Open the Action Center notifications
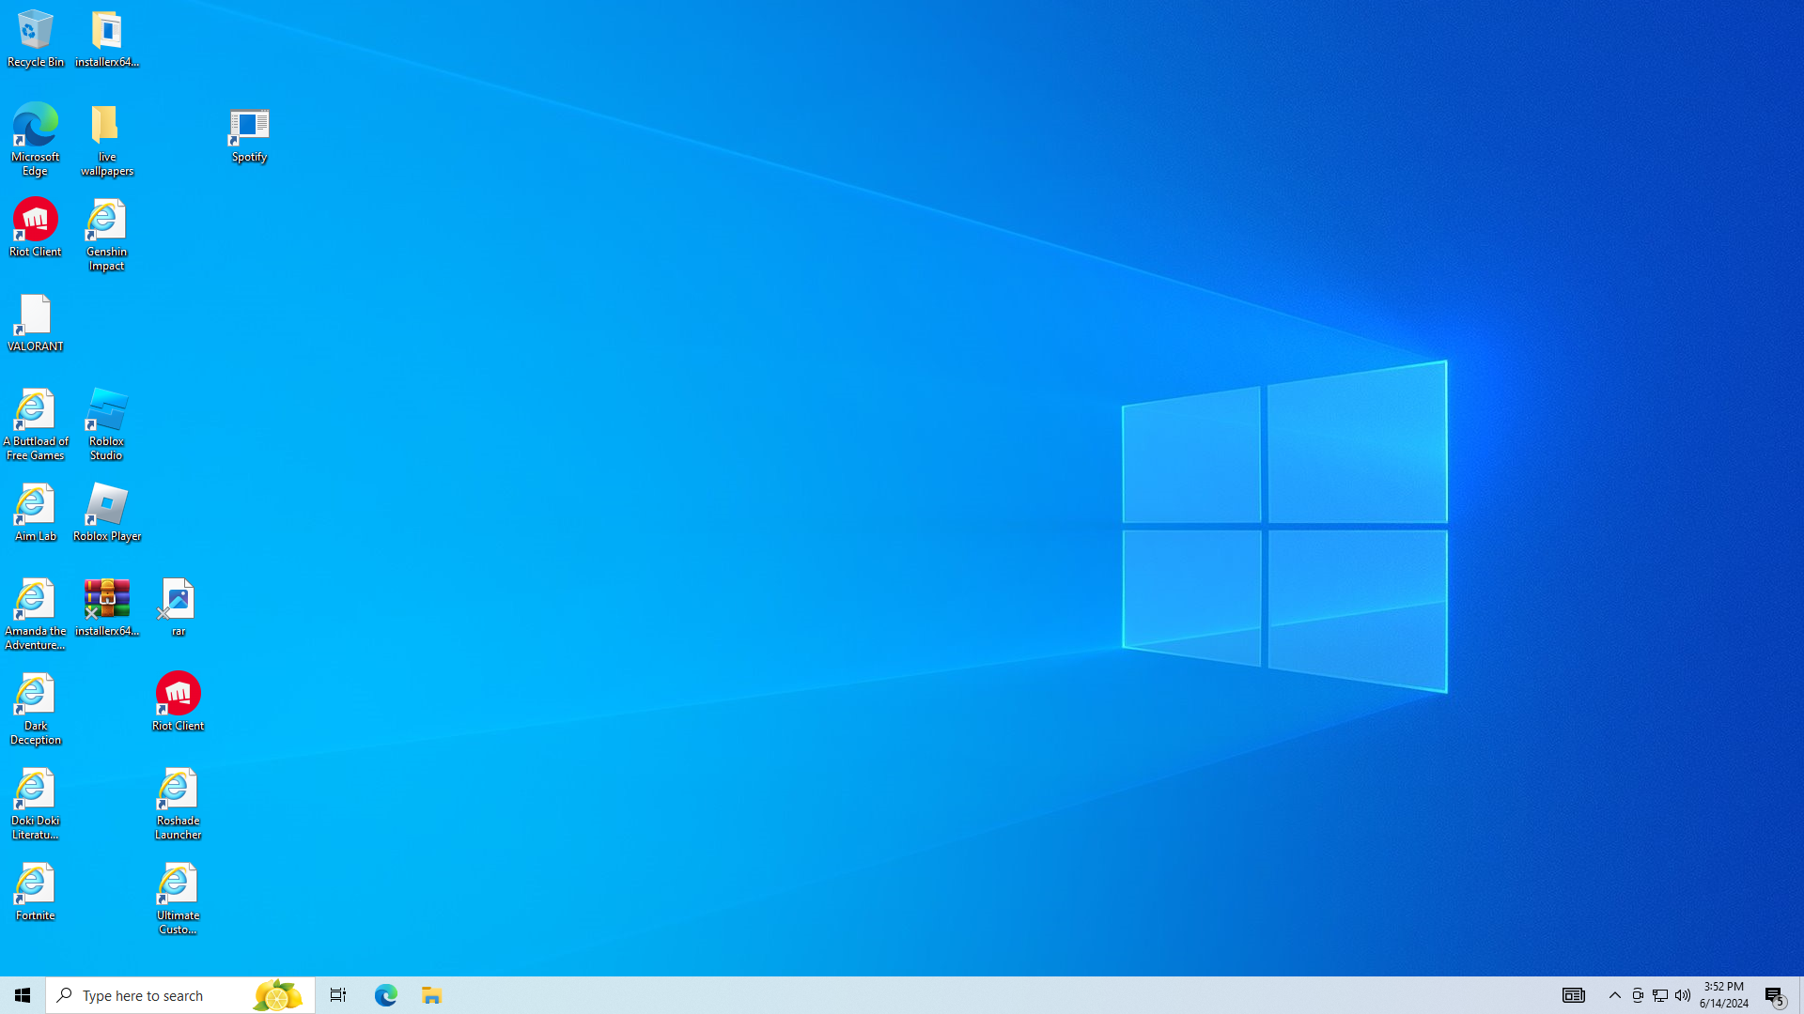 1774,994
